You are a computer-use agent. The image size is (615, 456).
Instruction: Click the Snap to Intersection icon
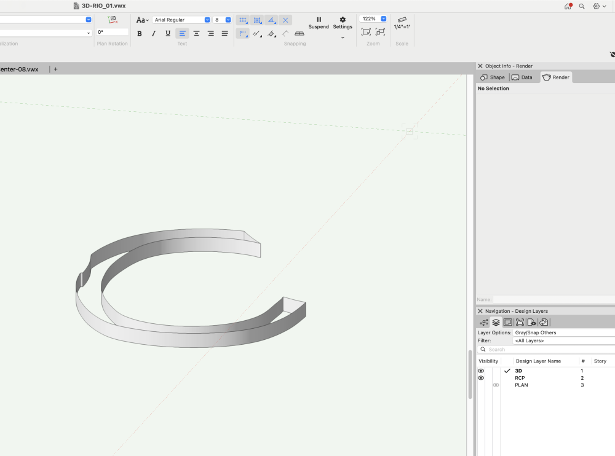[x=285, y=20]
